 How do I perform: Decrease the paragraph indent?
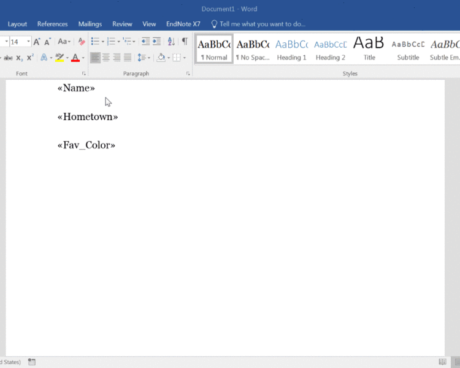tap(145, 42)
